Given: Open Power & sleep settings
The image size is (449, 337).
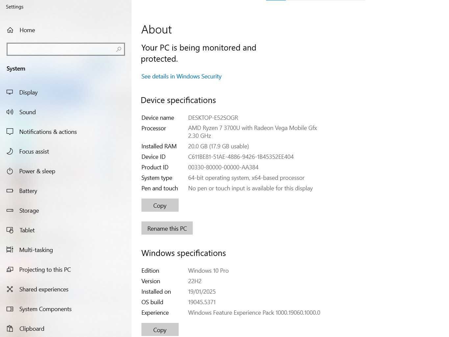Looking at the screenshot, I should point(66,171).
